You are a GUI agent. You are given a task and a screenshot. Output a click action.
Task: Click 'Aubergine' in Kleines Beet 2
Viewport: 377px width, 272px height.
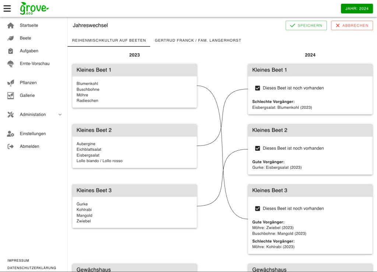tap(86, 144)
